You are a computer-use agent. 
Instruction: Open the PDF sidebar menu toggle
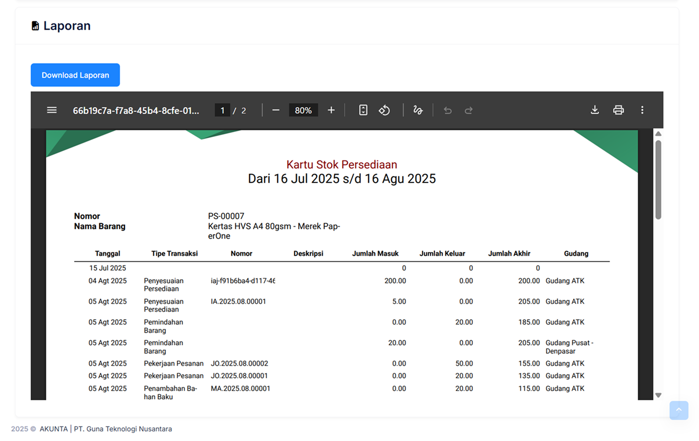tap(52, 110)
